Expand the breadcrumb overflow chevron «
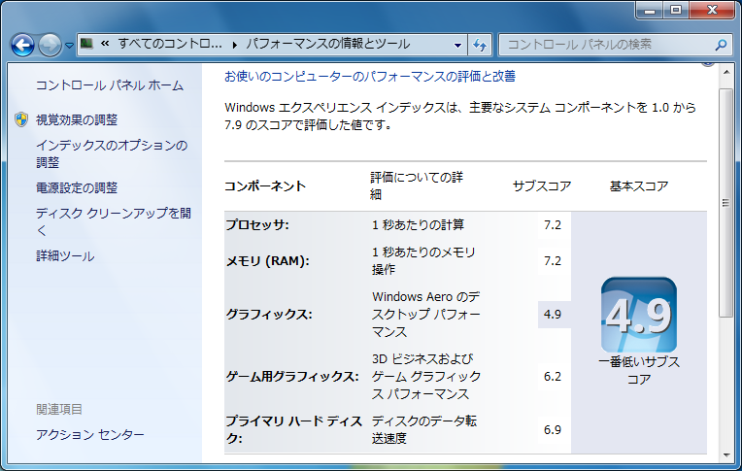This screenshot has width=742, height=471. coord(105,44)
